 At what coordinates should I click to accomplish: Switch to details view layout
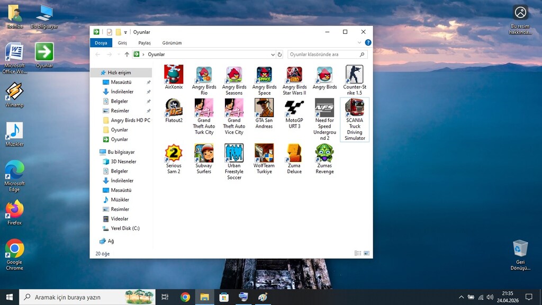click(358, 253)
